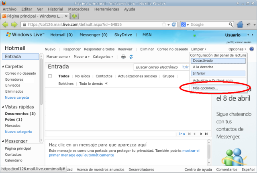The height and width of the screenshot is (173, 257).
Task: Open Documentos (3) quick view
Action: click(20, 114)
